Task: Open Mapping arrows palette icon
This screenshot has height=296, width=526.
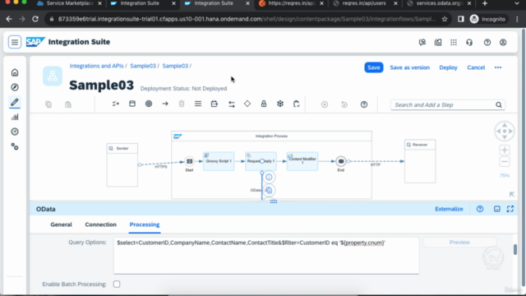Action: (x=232, y=104)
